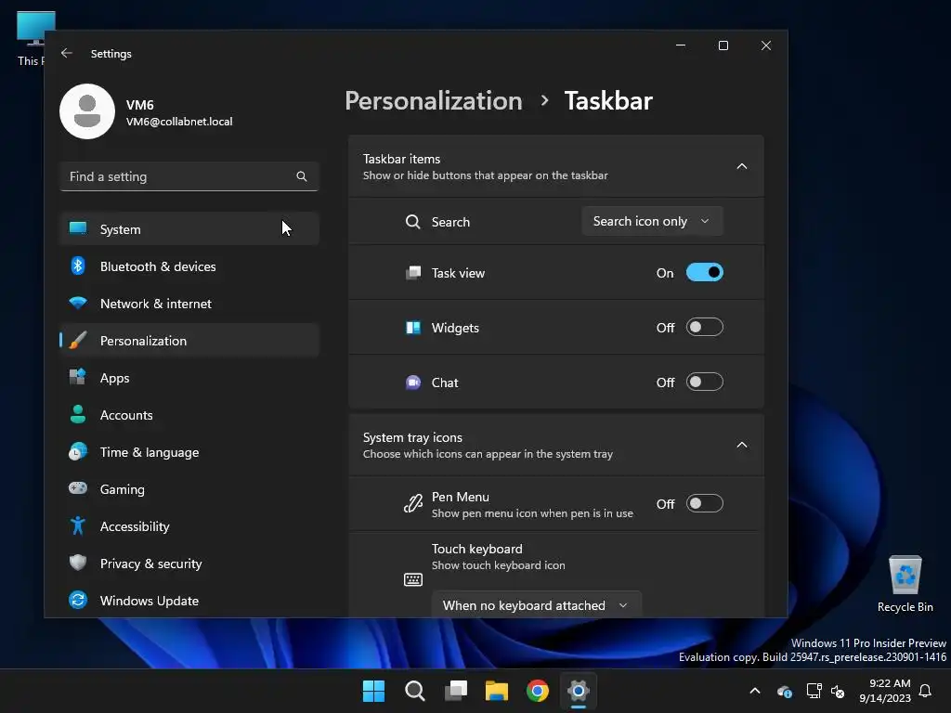The image size is (951, 713).
Task: Click the Touch keyboard row icon
Action: 413,579
